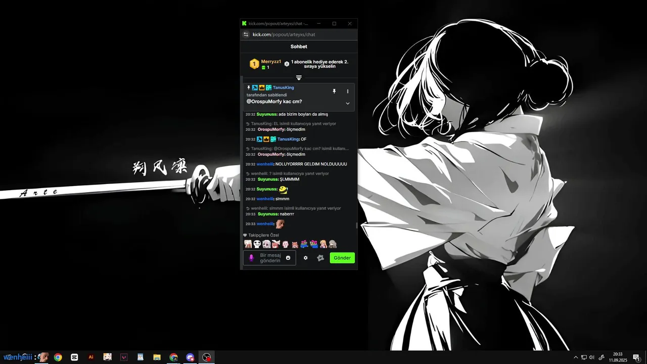Show hidden system tray icons
Screen dimensions: 647x364
575,357
